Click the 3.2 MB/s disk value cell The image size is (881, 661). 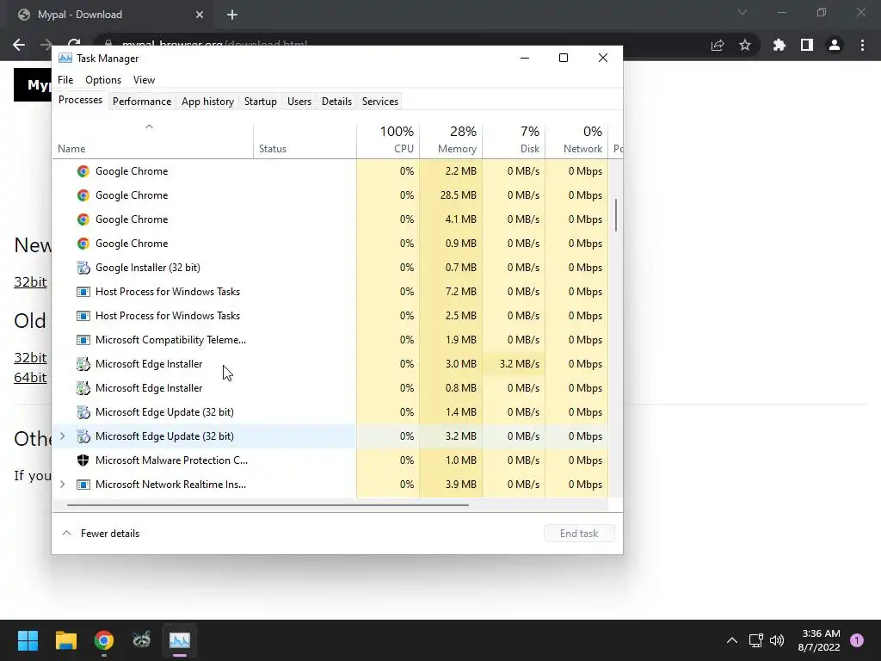coord(514,364)
